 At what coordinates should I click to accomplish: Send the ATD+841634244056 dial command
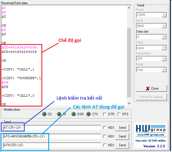point(122,136)
